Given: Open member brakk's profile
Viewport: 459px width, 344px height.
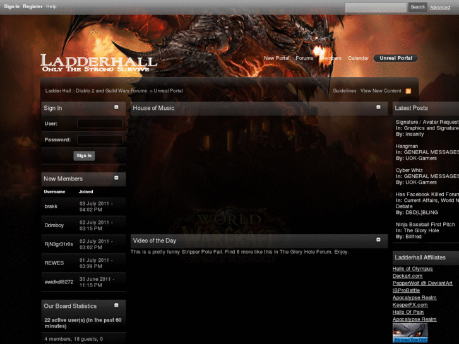Looking at the screenshot, I should coord(51,206).
